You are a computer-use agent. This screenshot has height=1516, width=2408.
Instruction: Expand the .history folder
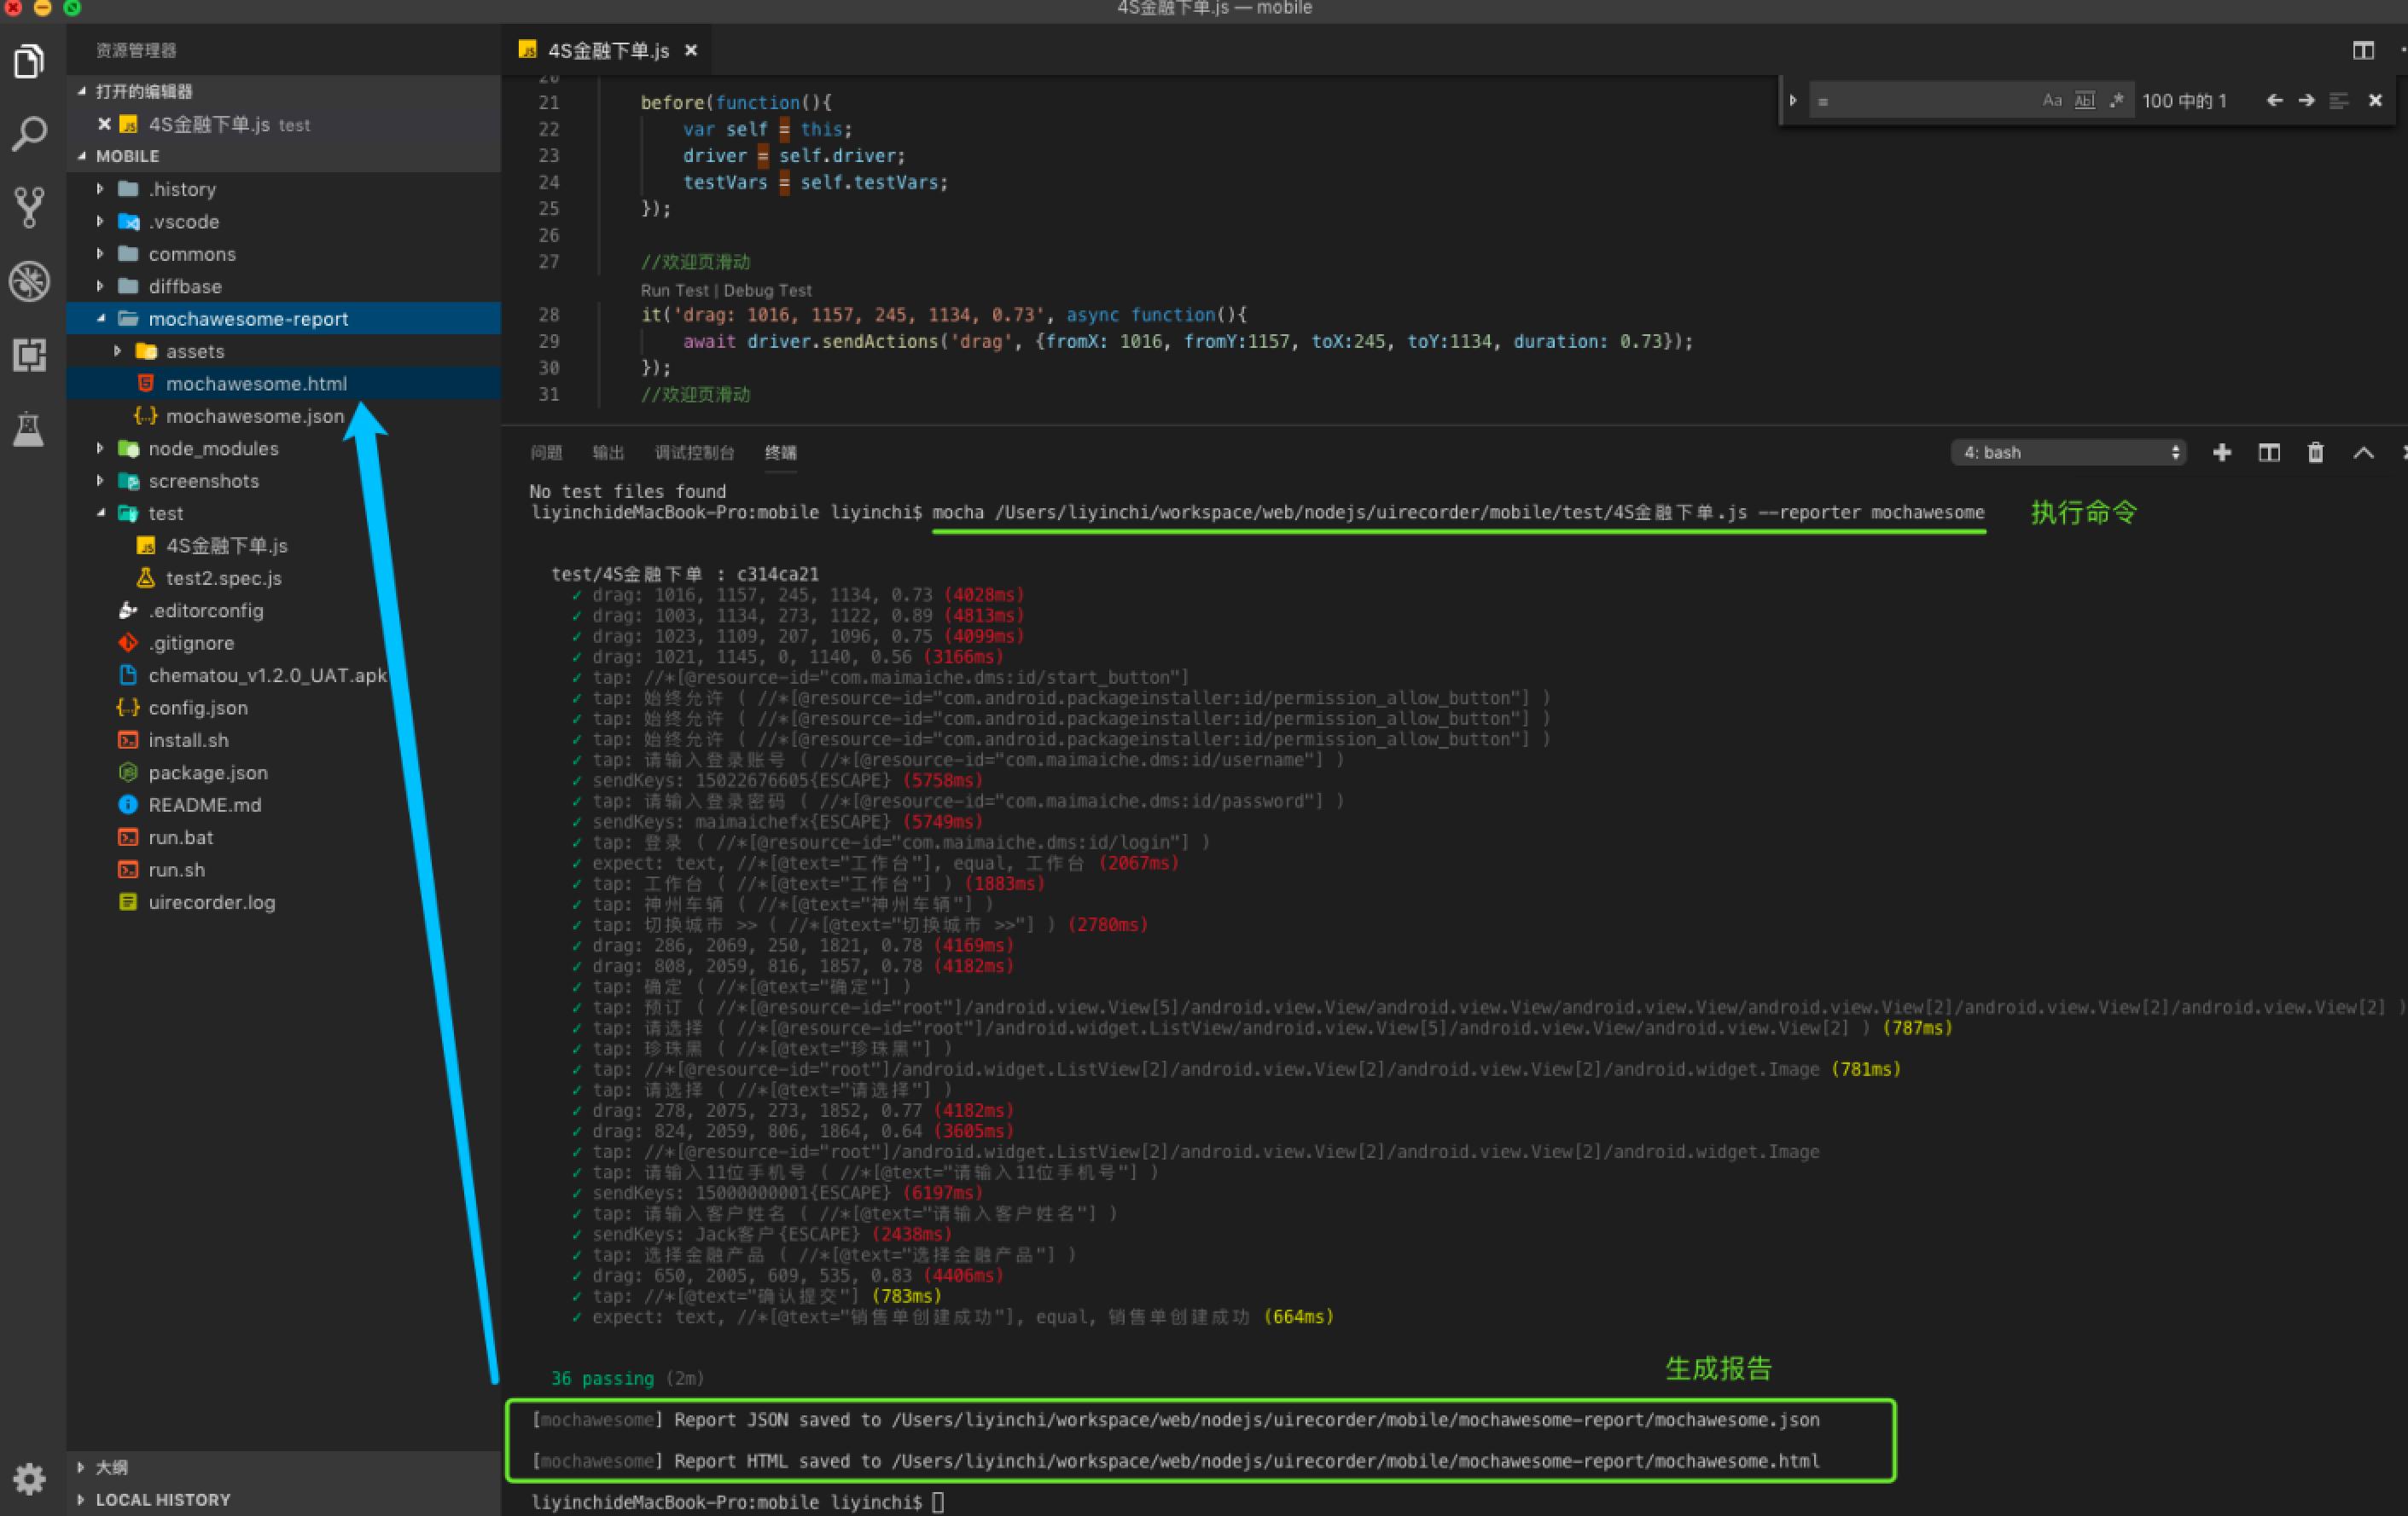[x=284, y=189]
